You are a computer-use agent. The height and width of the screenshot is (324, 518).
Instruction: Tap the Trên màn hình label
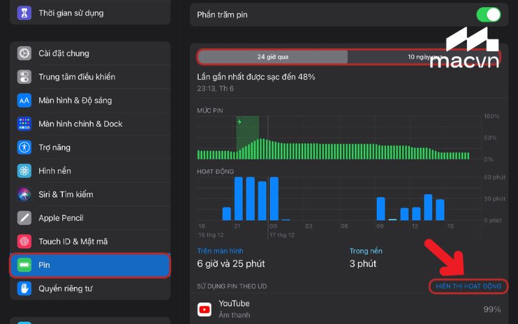(220, 251)
